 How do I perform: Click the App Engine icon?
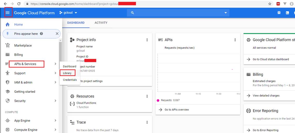[7, 121]
